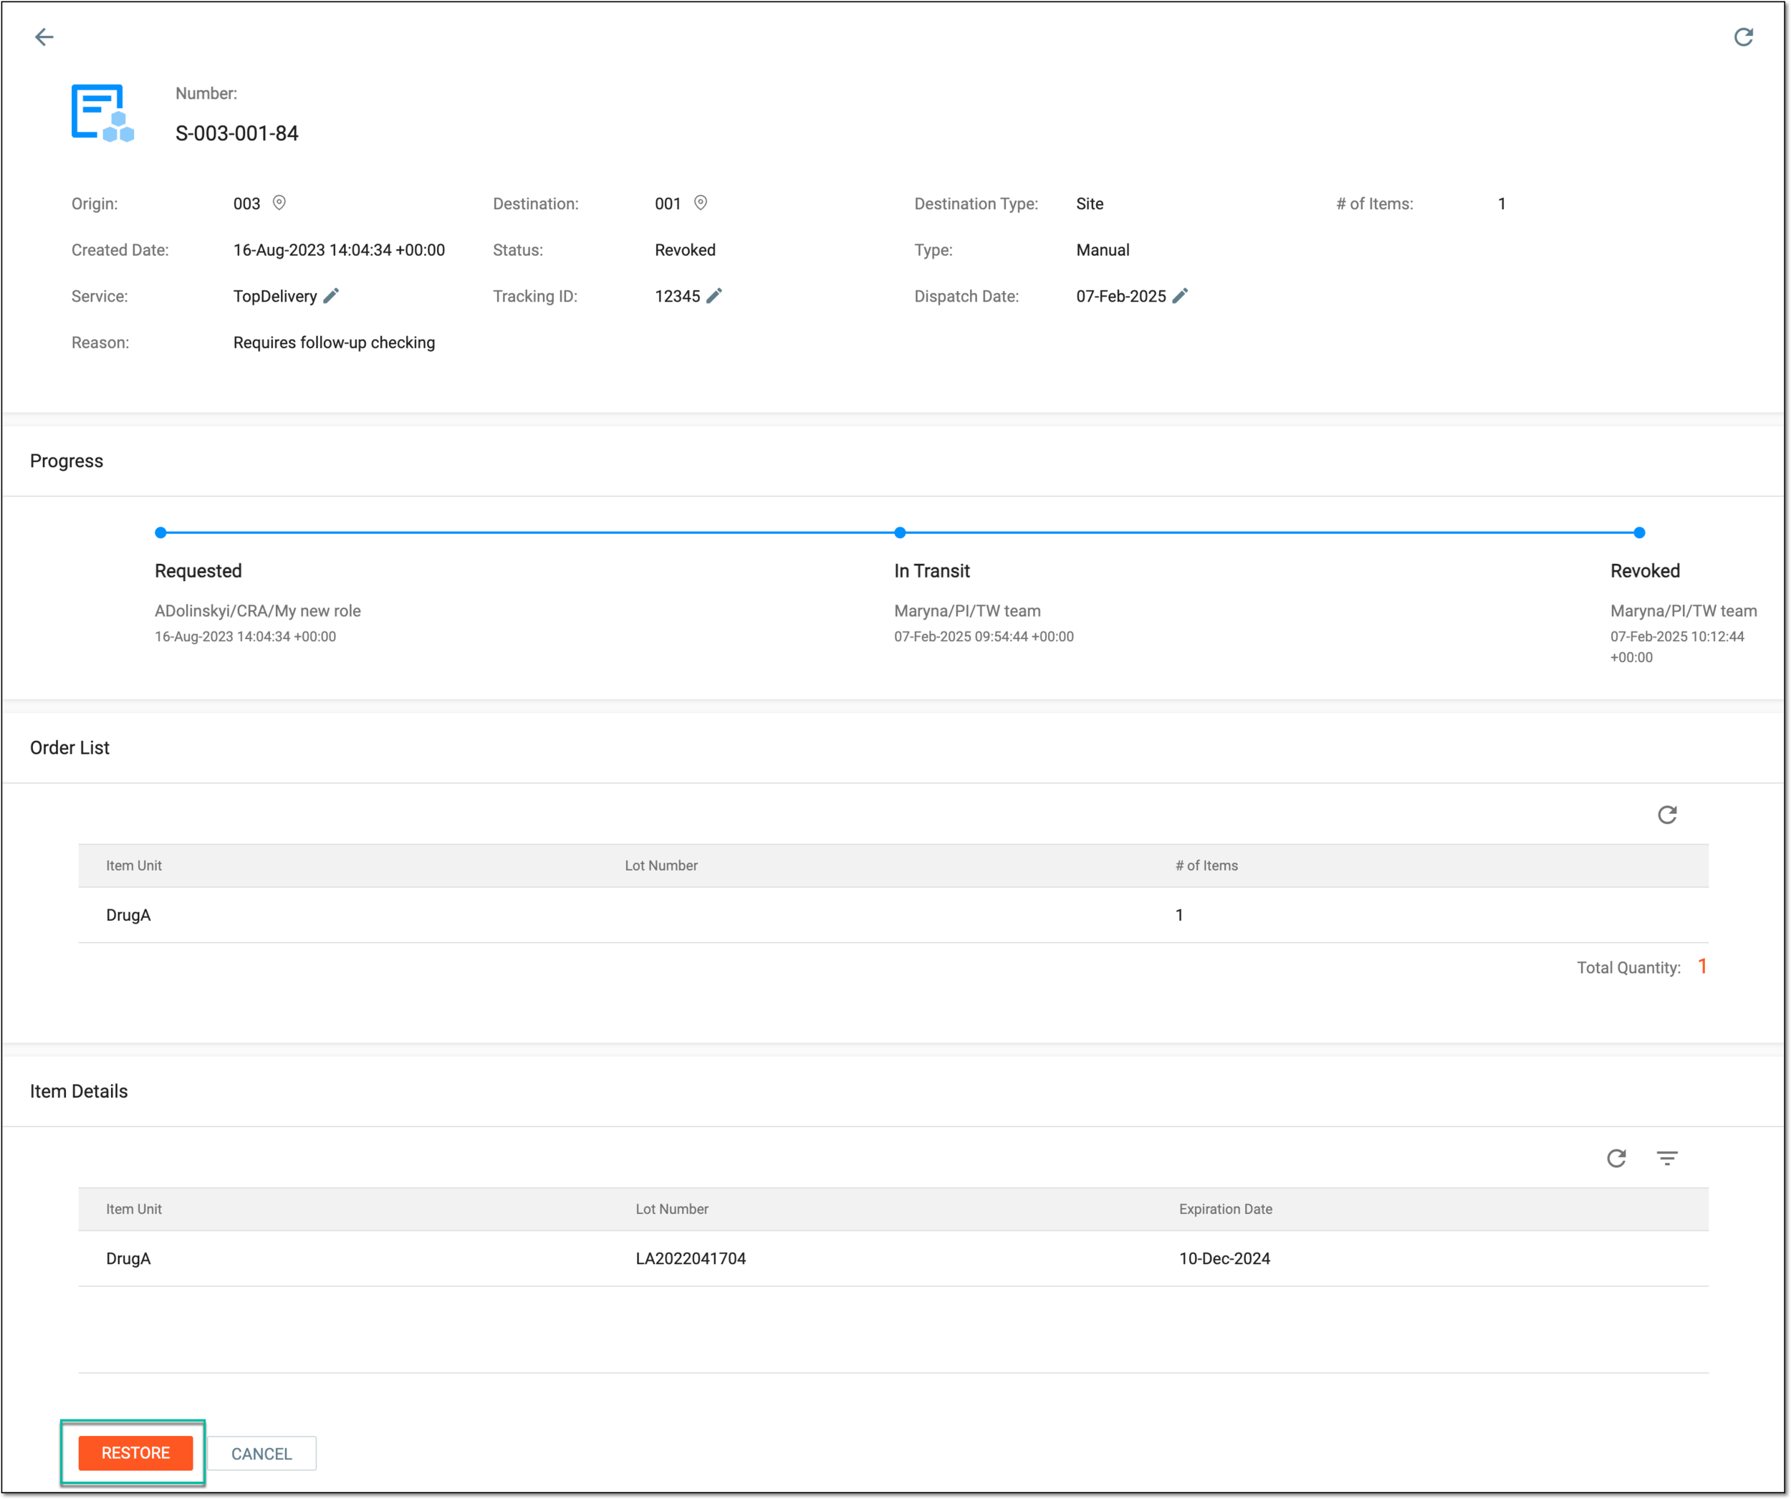Click timestamp 07-Feb-2025 09:54:44 +00:00
This screenshot has height=1499, width=1791.
[984, 636]
